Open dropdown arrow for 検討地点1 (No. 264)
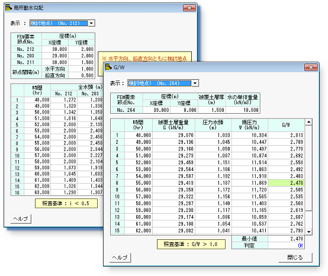Screen dimensions: 328x276 point(195,83)
